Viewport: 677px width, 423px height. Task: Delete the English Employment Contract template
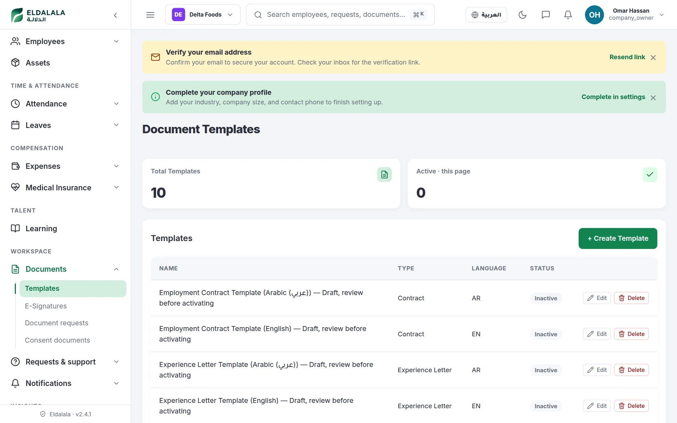632,334
